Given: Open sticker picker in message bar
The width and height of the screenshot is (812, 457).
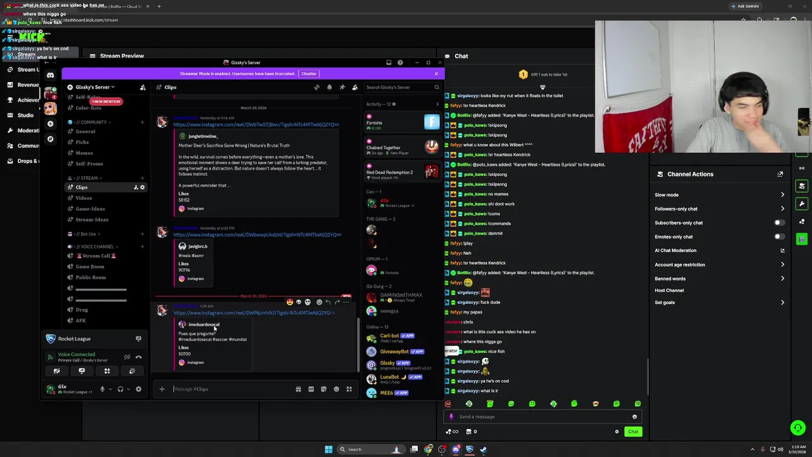Looking at the screenshot, I should 324,389.
